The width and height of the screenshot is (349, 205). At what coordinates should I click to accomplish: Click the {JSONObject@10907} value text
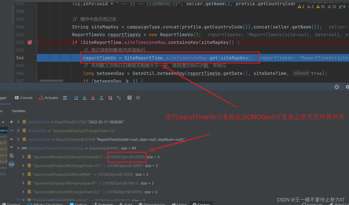(125, 166)
